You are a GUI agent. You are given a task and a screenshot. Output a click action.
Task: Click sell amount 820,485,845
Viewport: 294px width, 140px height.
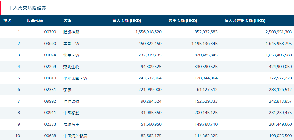[x=206, y=55]
